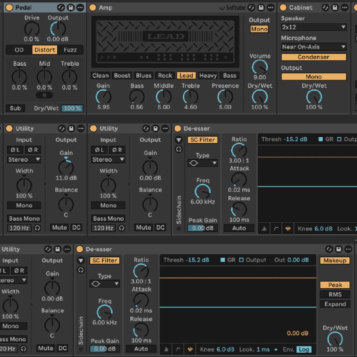Click sidechain listen headphone icon in upper De-esser

pos(179,149)
